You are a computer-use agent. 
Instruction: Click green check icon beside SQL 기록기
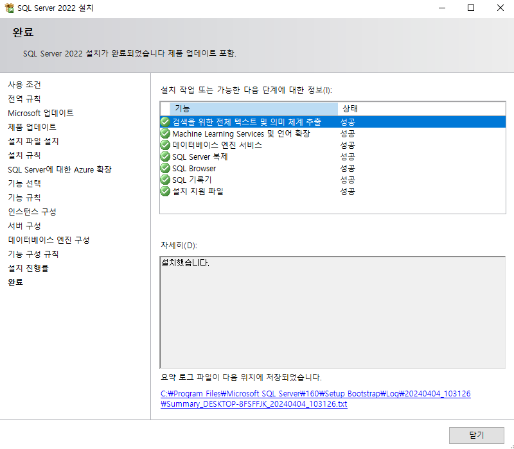[165, 180]
